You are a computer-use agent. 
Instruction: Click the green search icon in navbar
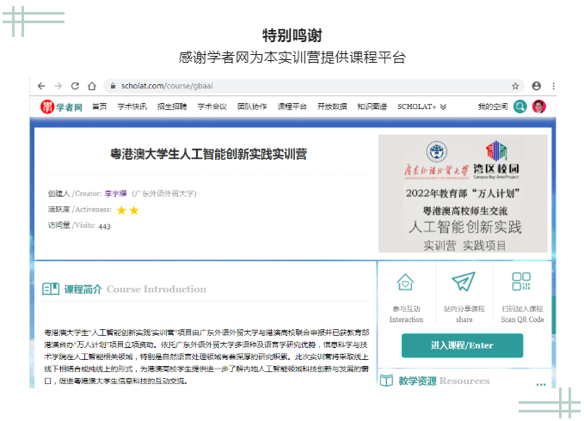[520, 107]
